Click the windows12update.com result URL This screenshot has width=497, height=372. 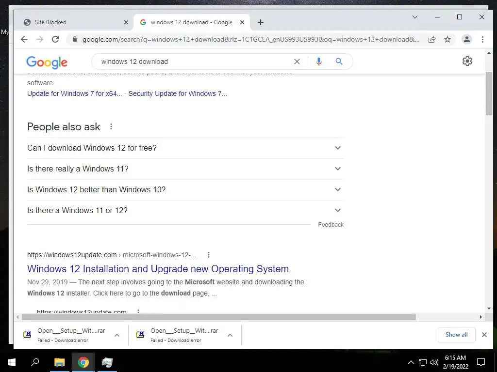pos(112,255)
